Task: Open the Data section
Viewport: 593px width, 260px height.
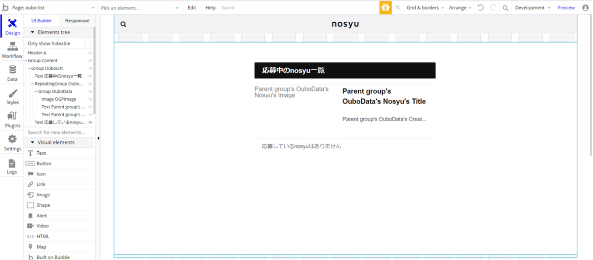Action: tap(12, 74)
